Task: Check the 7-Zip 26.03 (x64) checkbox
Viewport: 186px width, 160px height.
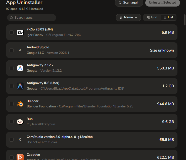Action: pyautogui.click(x=12, y=32)
